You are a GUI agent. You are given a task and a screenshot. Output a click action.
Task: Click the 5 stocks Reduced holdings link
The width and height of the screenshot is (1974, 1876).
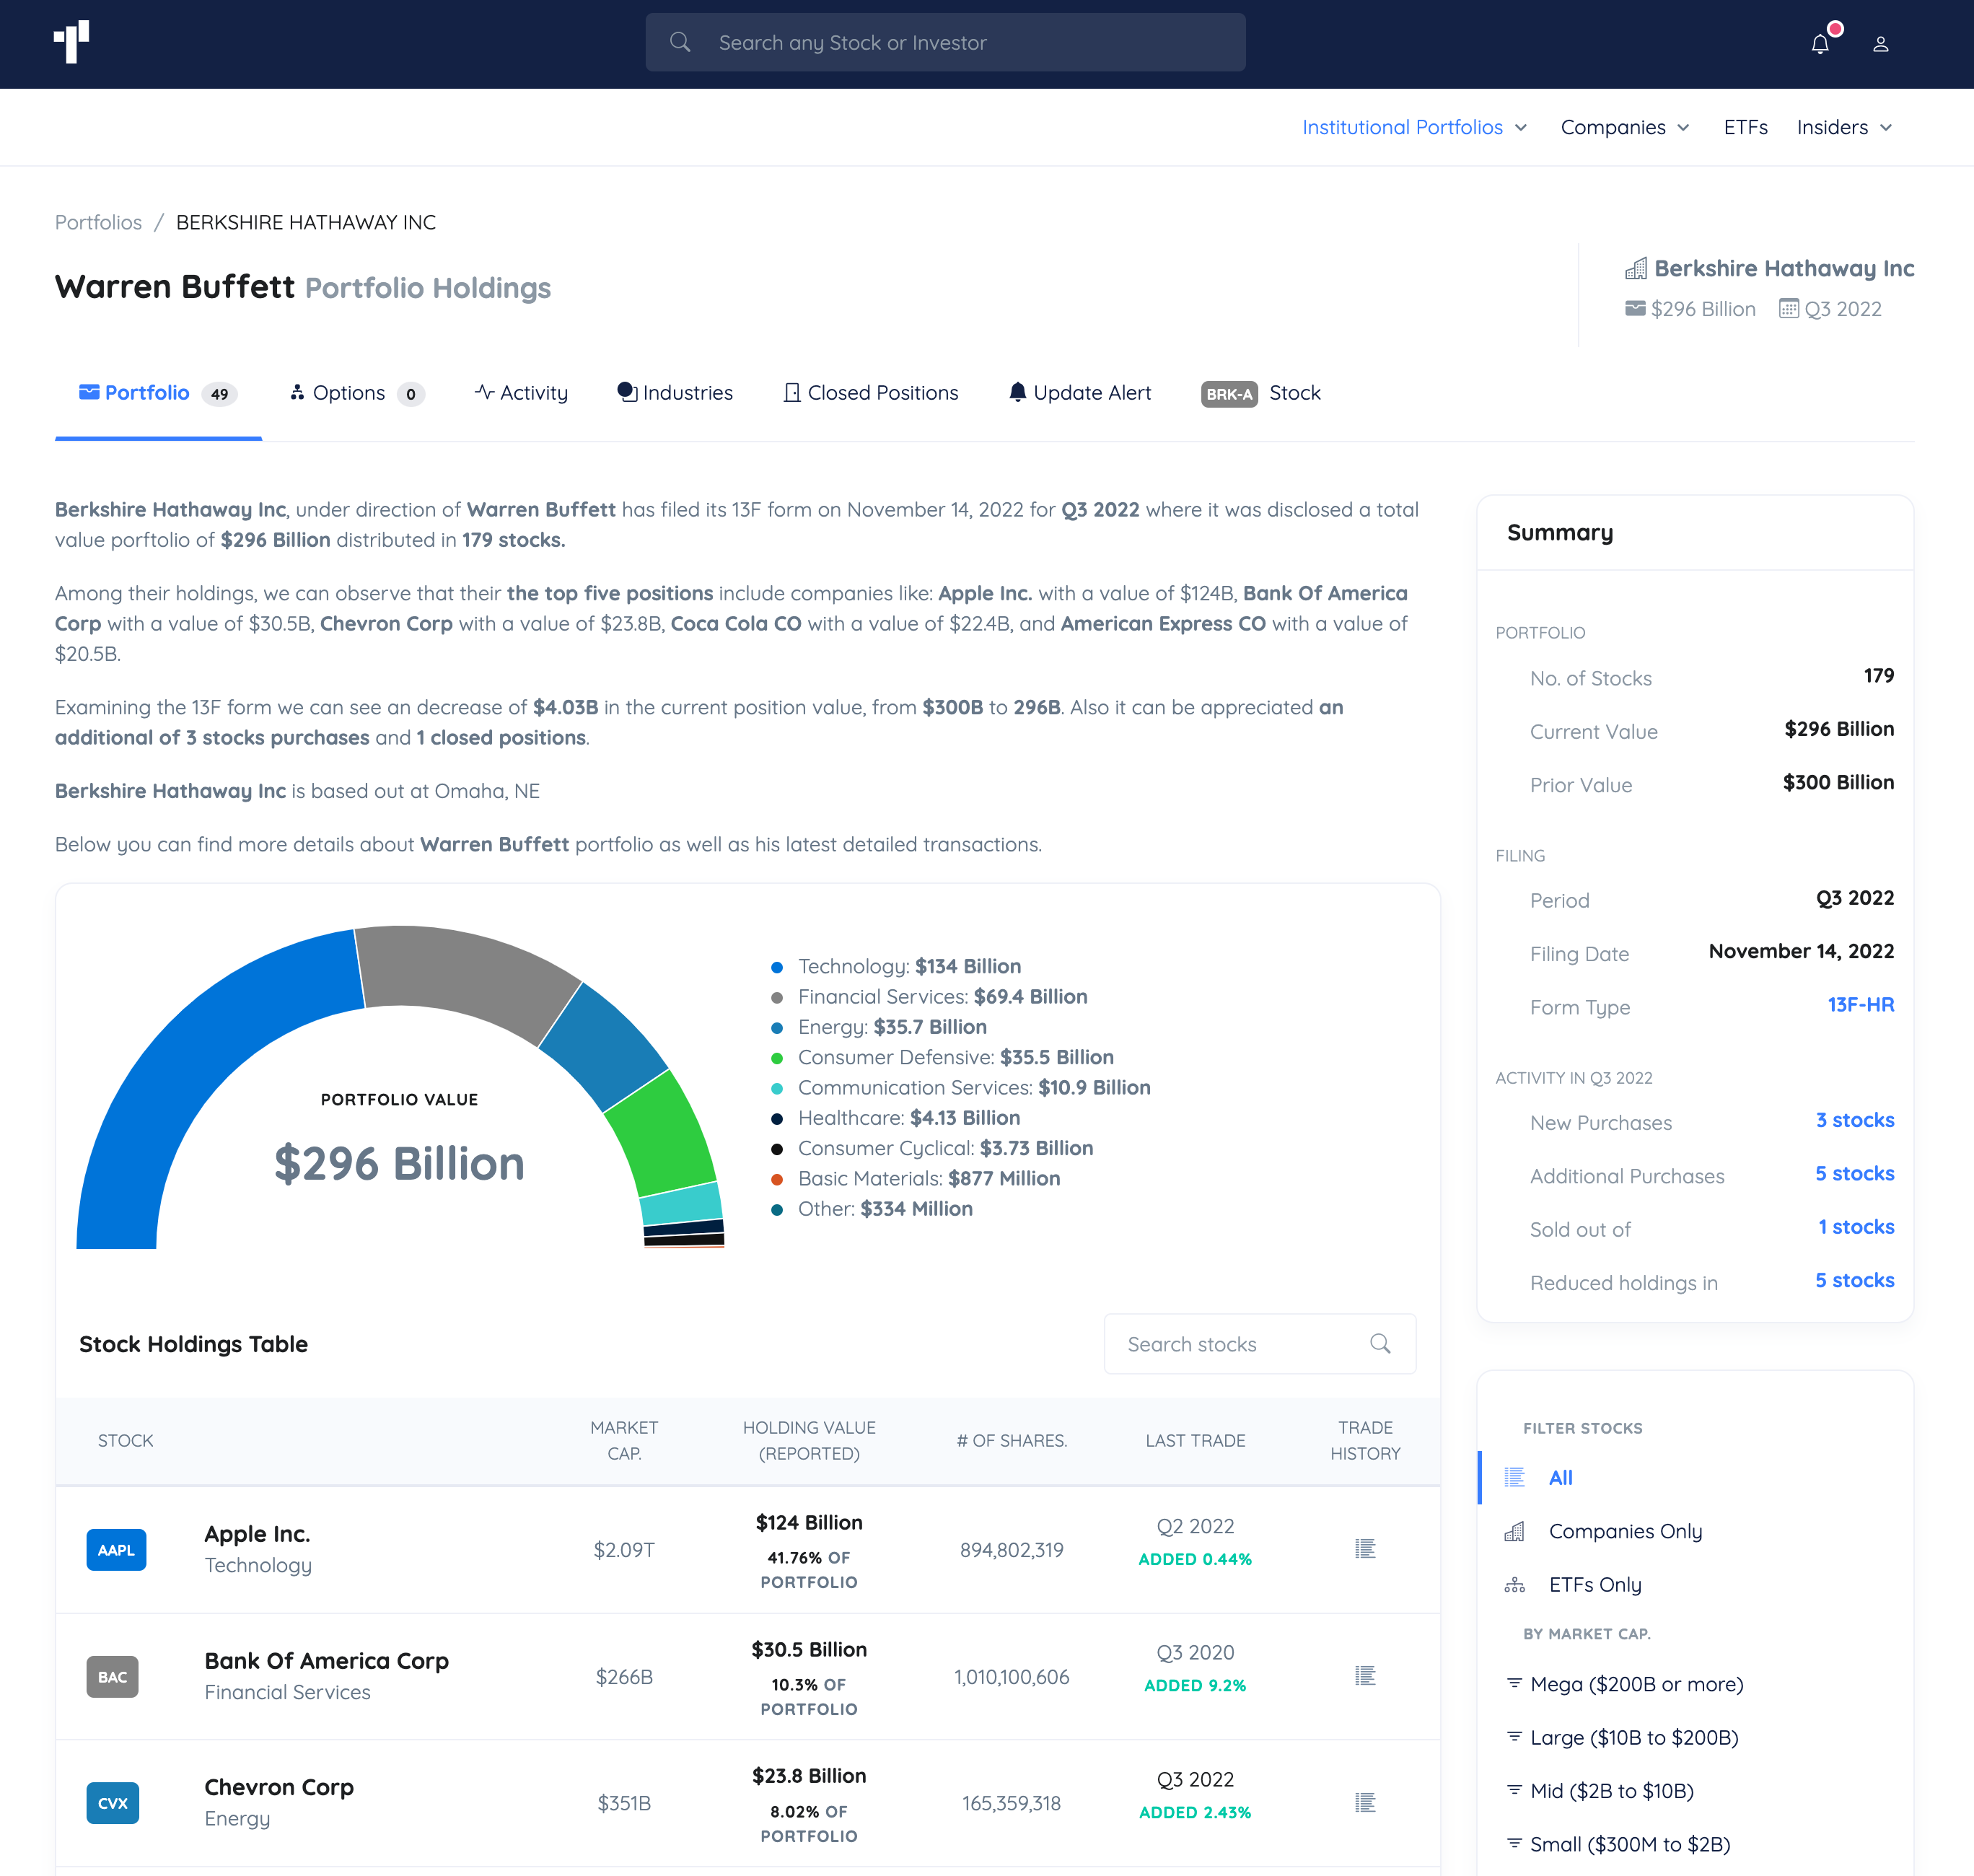click(1855, 1280)
